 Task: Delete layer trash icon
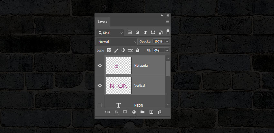160,112
